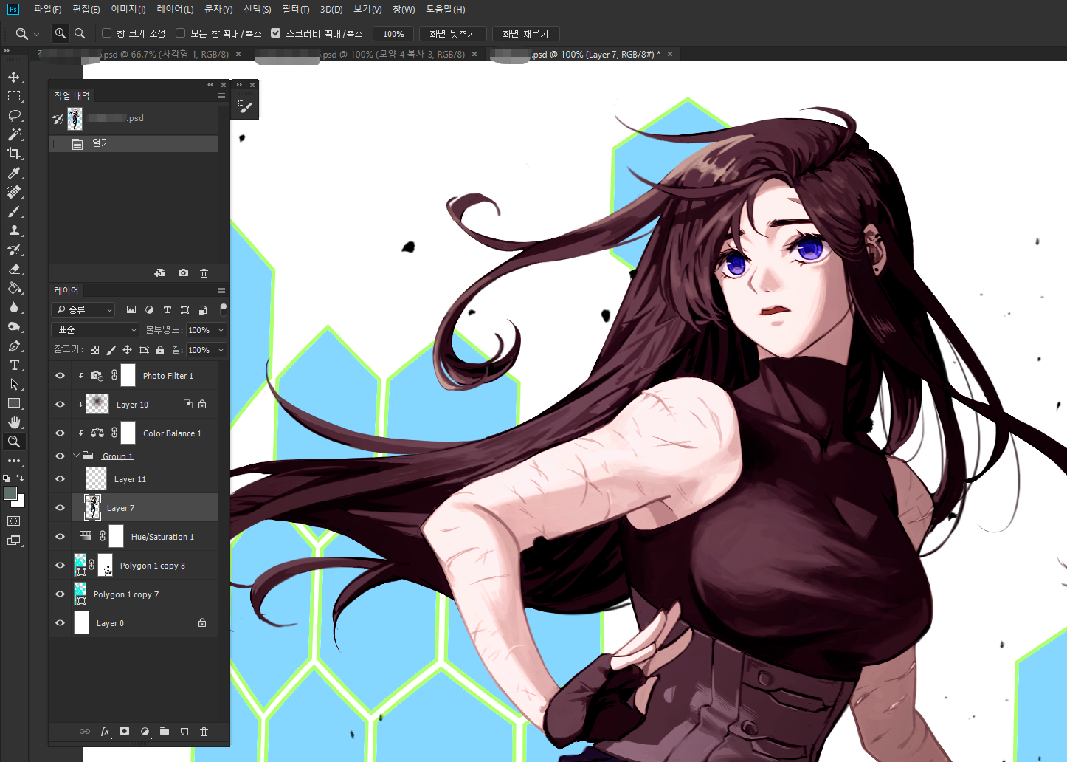The image size is (1067, 762).
Task: Delete current state in History panel
Action: tap(204, 272)
